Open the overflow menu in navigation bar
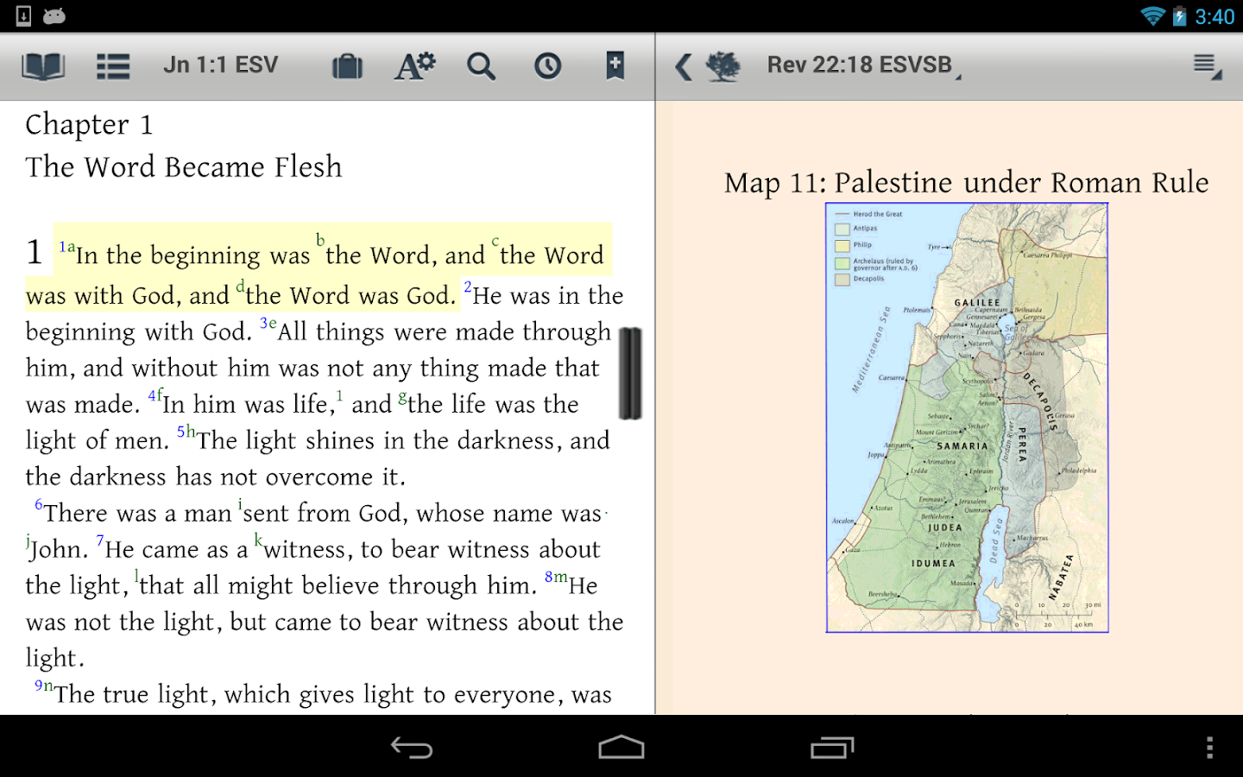1243x777 pixels. click(1209, 748)
